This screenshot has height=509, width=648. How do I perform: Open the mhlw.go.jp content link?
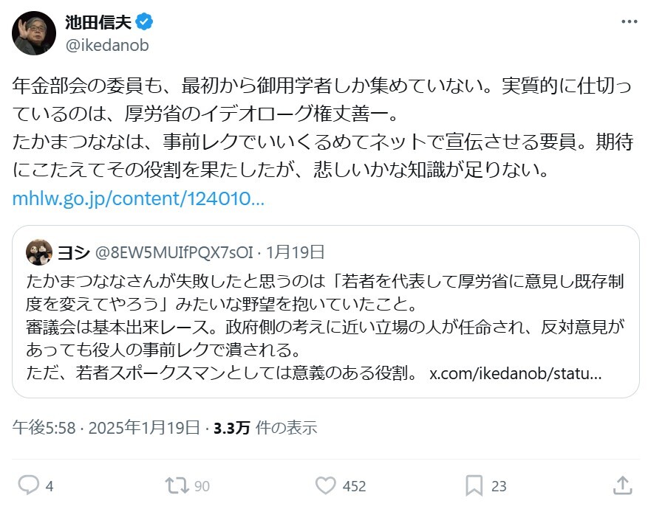137,199
